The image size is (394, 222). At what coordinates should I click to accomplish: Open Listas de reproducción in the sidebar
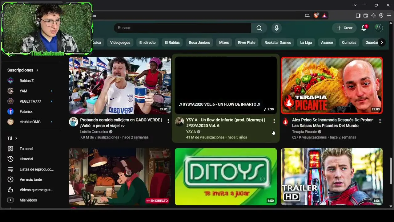pyautogui.click(x=30, y=169)
